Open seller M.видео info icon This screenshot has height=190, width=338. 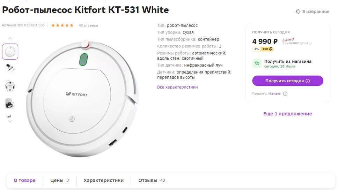click(x=285, y=94)
